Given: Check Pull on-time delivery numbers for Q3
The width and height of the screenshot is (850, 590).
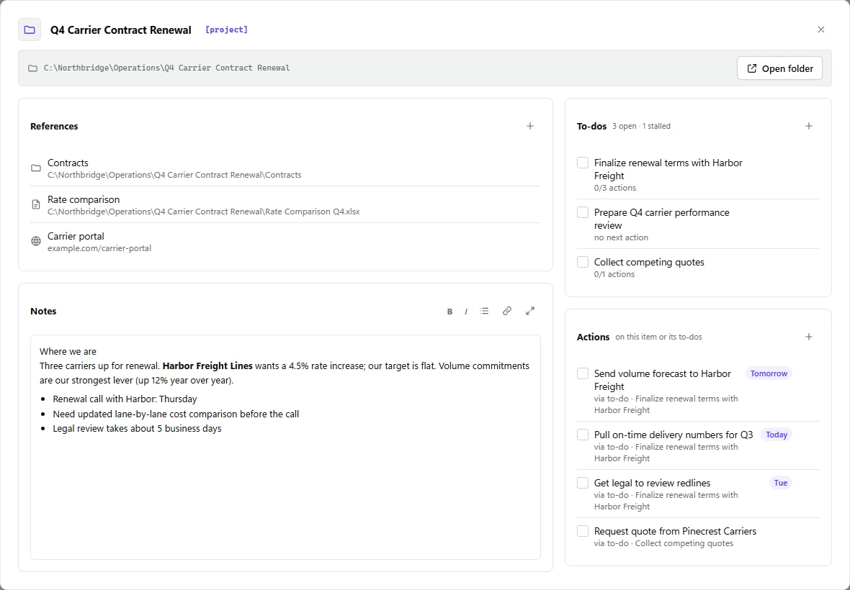Looking at the screenshot, I should [x=583, y=435].
